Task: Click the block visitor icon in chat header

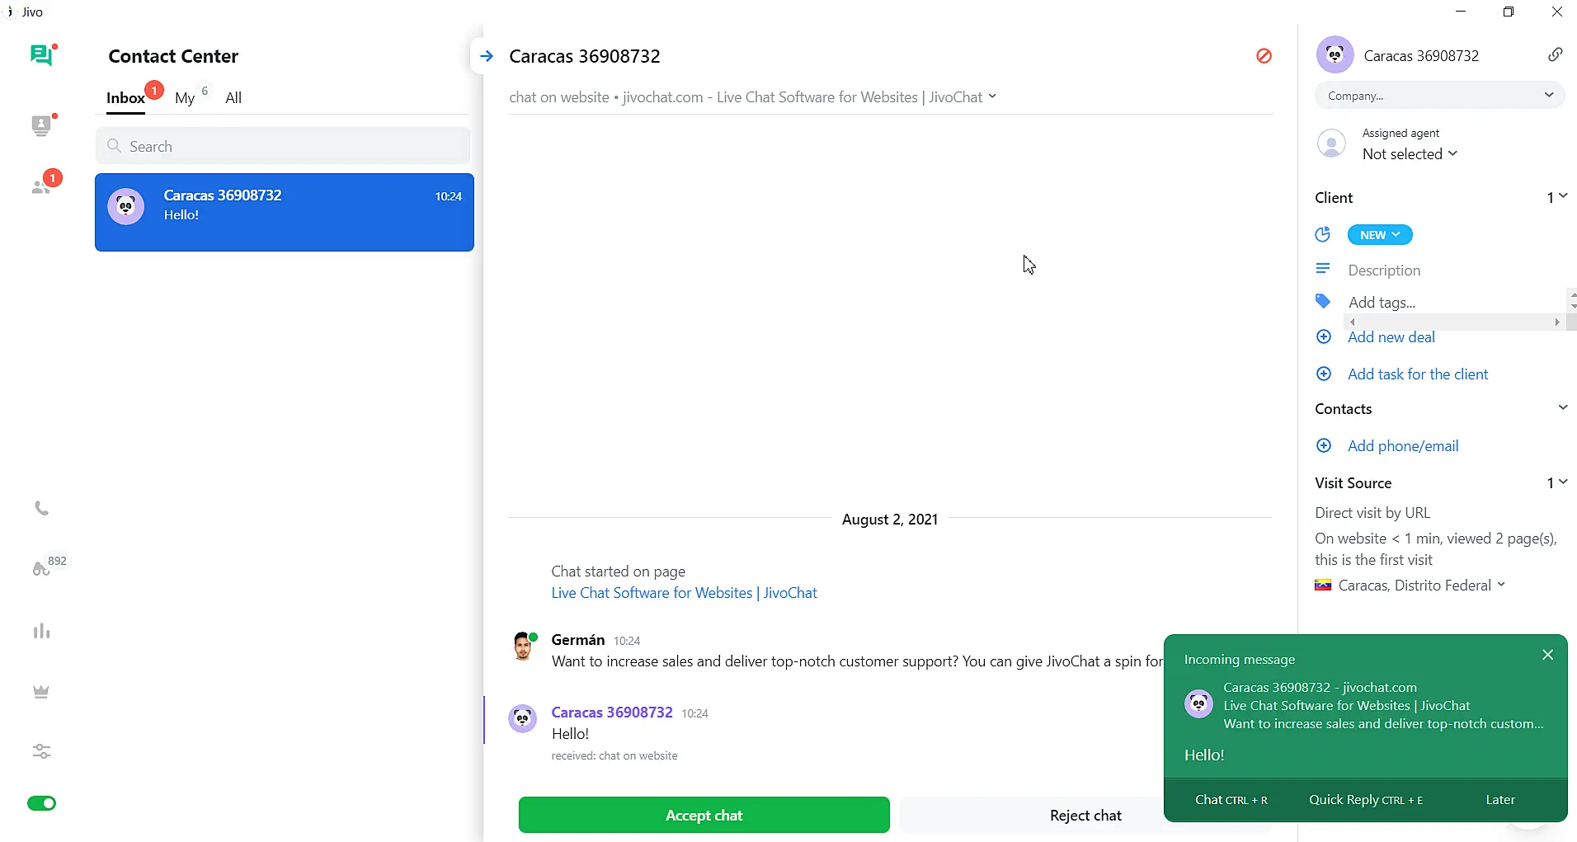Action: pos(1264,55)
